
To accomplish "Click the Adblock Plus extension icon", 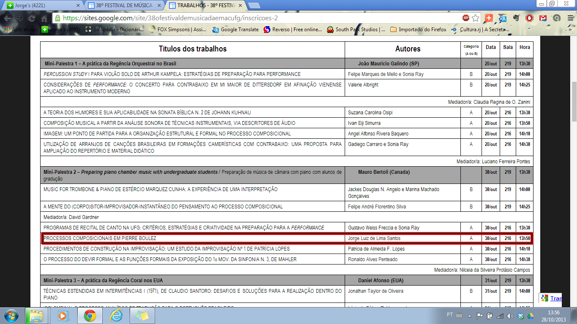I will click(x=465, y=18).
